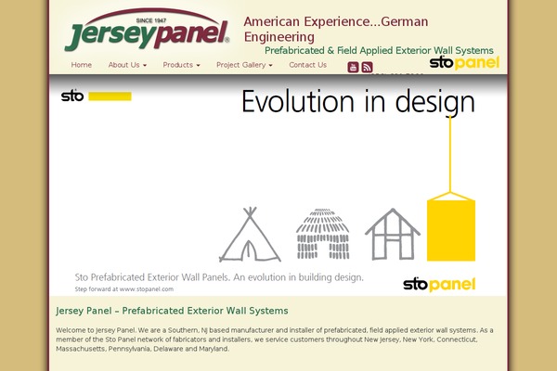
Task: Click 'American Experience...German Engineering' tagline
Action: (336, 29)
